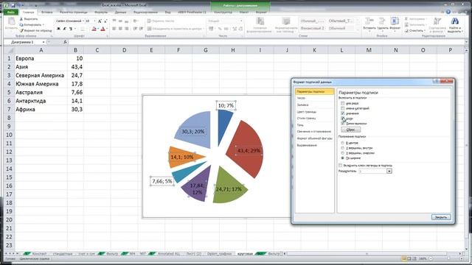Open Find and Select dropdown menu

pyautogui.click(x=454, y=30)
